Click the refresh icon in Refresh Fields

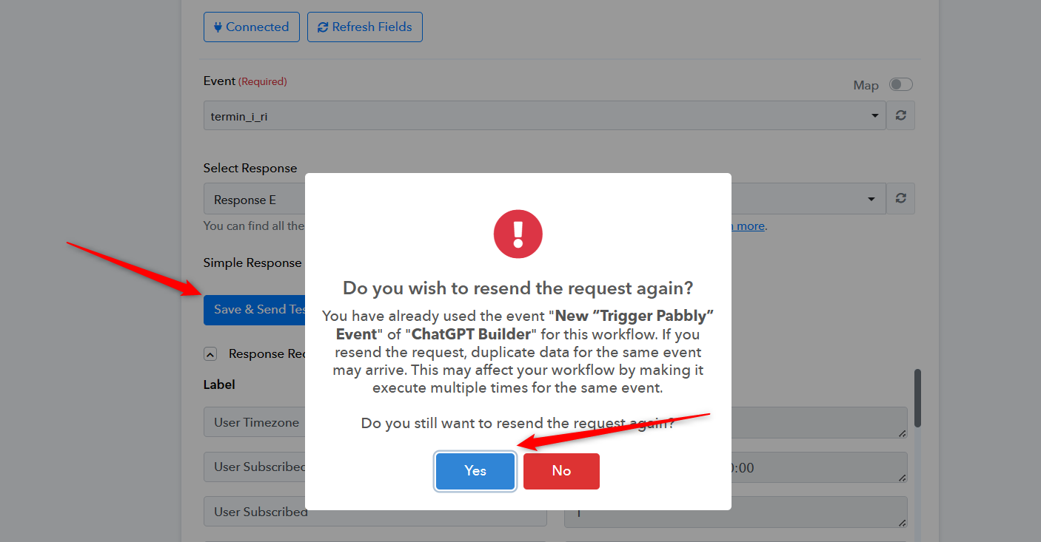pos(323,27)
